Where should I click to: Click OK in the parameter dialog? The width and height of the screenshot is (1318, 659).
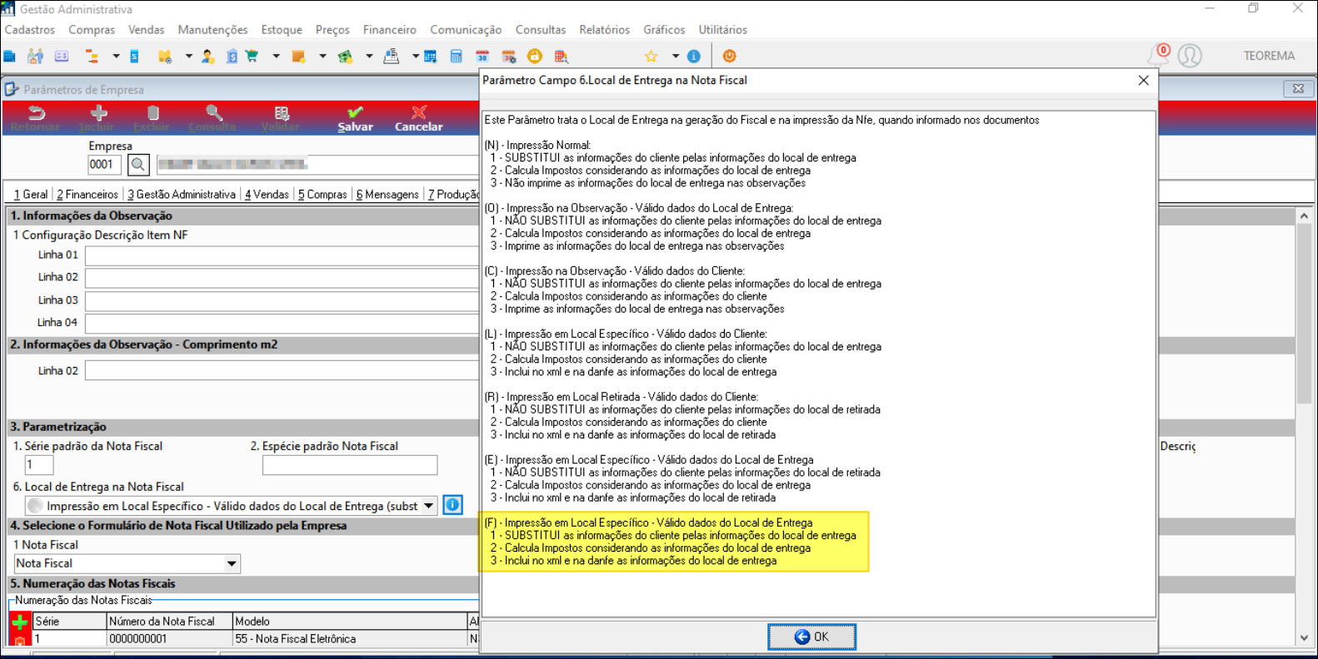pos(811,637)
